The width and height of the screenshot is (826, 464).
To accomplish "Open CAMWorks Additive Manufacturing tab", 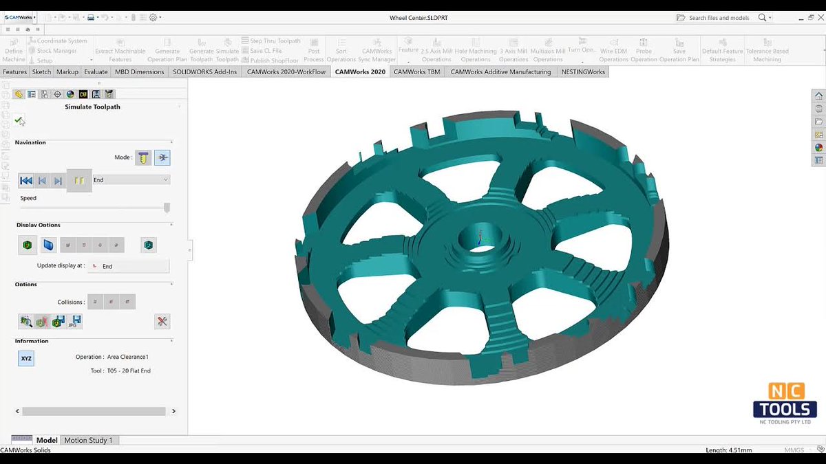I will tap(500, 71).
